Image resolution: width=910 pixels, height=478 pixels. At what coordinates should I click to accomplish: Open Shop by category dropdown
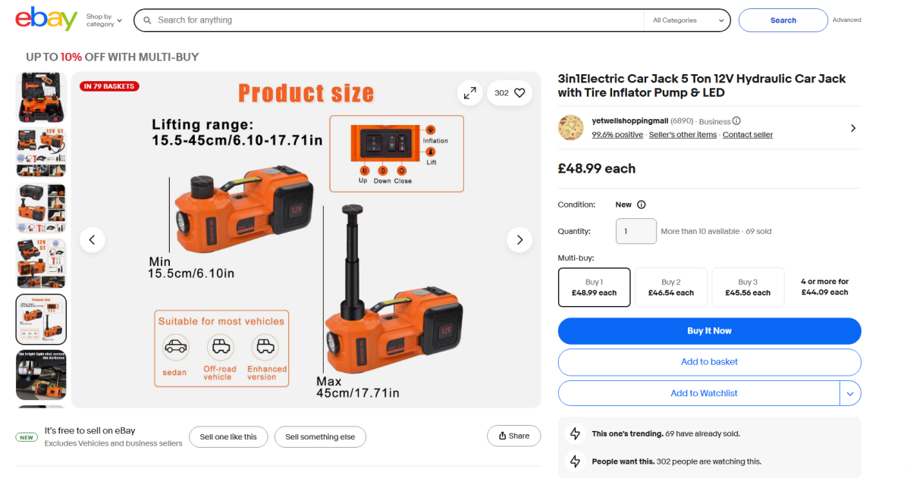[104, 20]
